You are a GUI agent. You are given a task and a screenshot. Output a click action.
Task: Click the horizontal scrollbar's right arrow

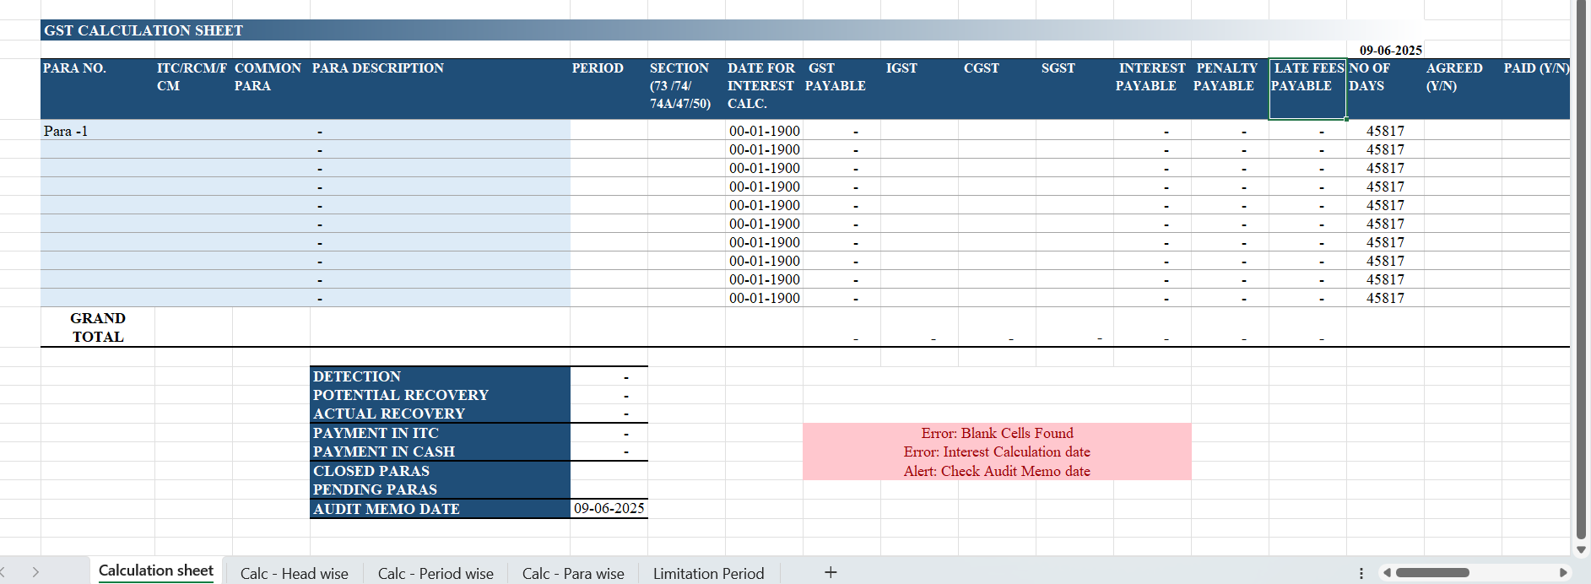click(1563, 572)
